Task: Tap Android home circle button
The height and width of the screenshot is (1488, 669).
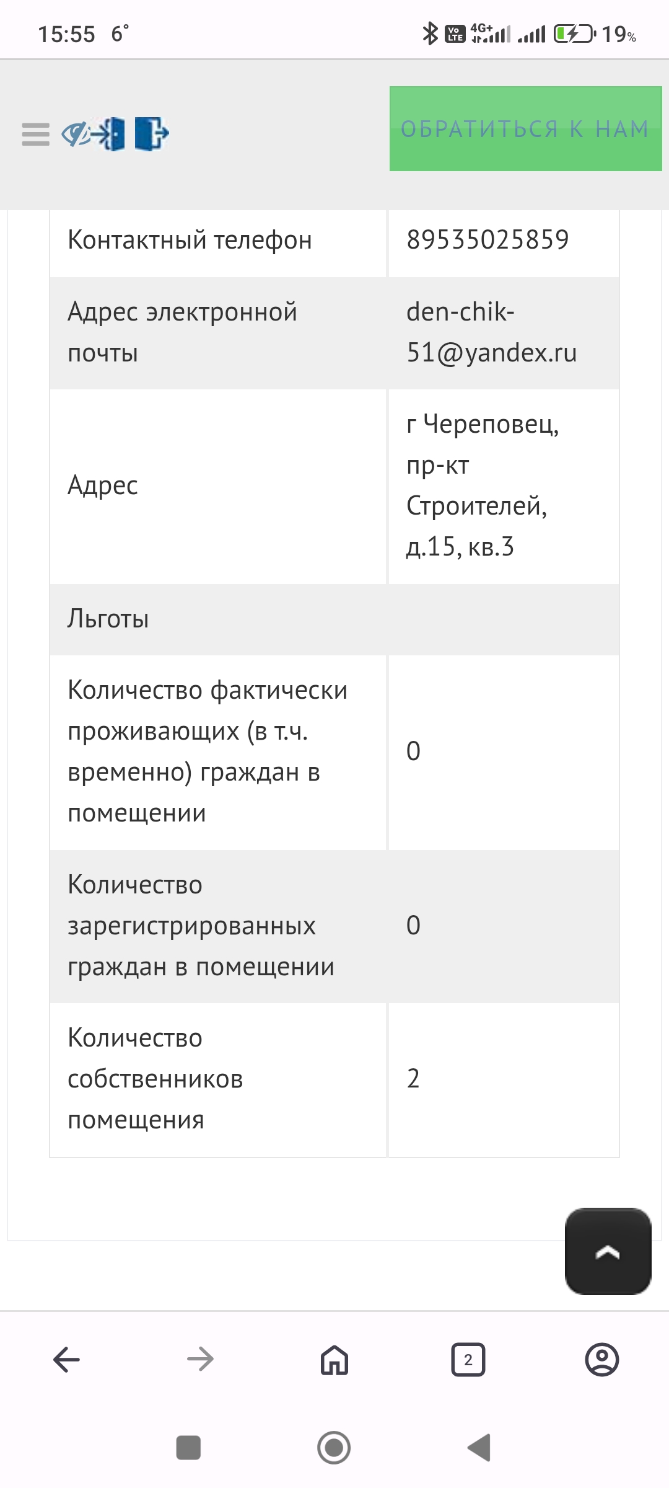Action: click(x=334, y=1448)
